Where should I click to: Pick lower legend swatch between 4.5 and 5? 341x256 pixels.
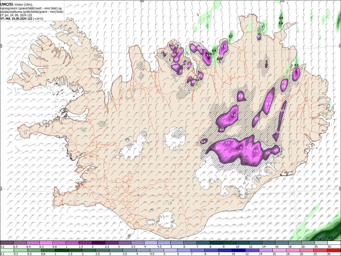157,250
